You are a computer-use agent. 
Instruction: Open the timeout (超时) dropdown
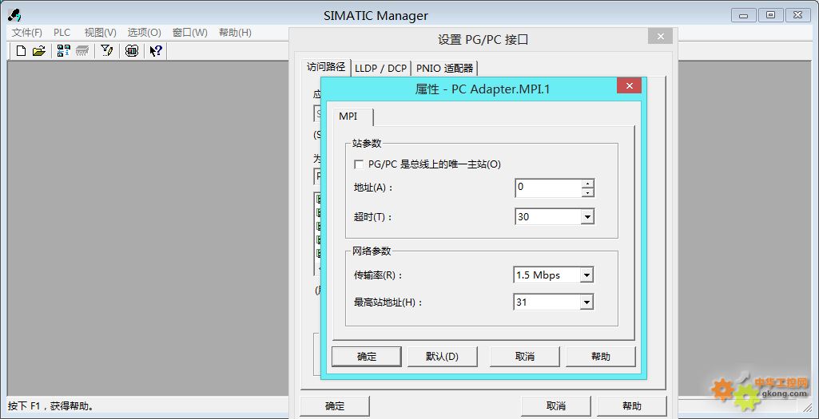tap(587, 217)
